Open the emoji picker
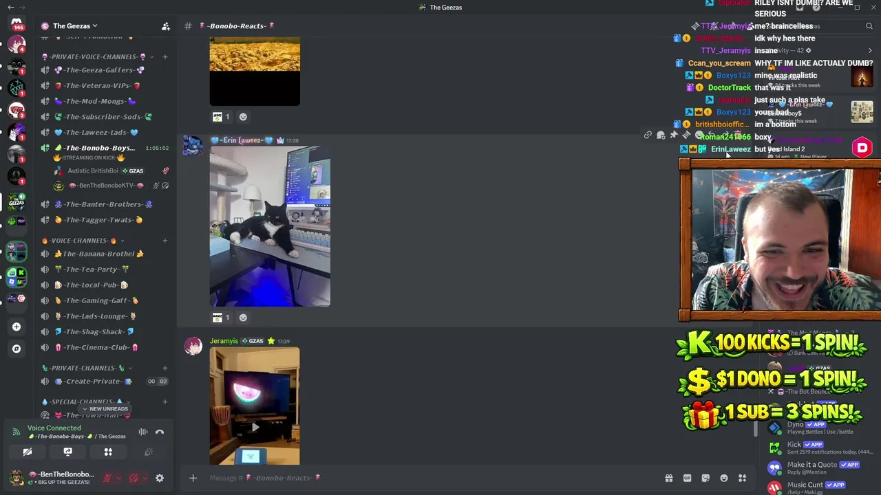The height and width of the screenshot is (495, 881). pyautogui.click(x=724, y=478)
